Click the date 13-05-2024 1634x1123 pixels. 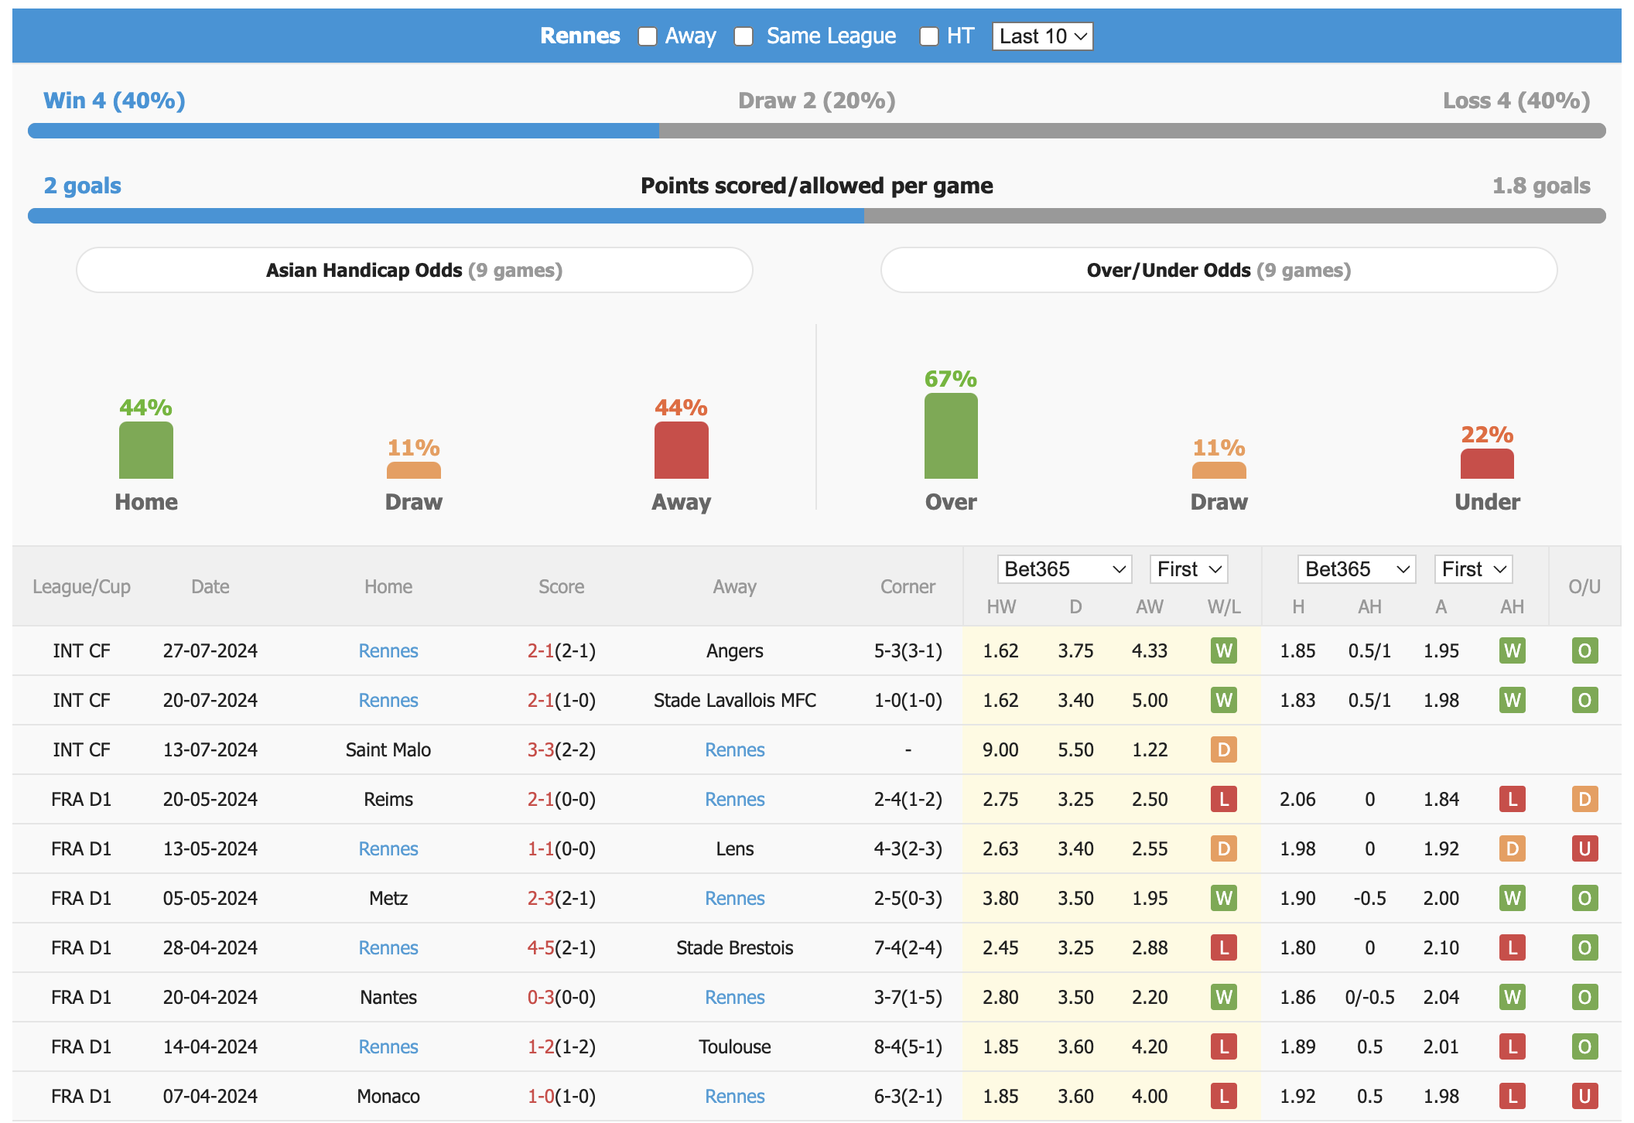[210, 848]
